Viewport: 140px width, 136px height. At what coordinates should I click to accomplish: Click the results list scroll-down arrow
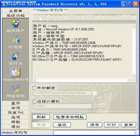(134, 76)
